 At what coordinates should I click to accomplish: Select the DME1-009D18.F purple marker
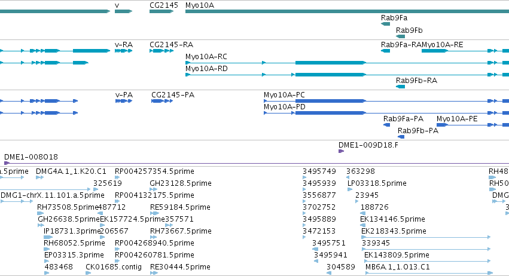[341, 151]
